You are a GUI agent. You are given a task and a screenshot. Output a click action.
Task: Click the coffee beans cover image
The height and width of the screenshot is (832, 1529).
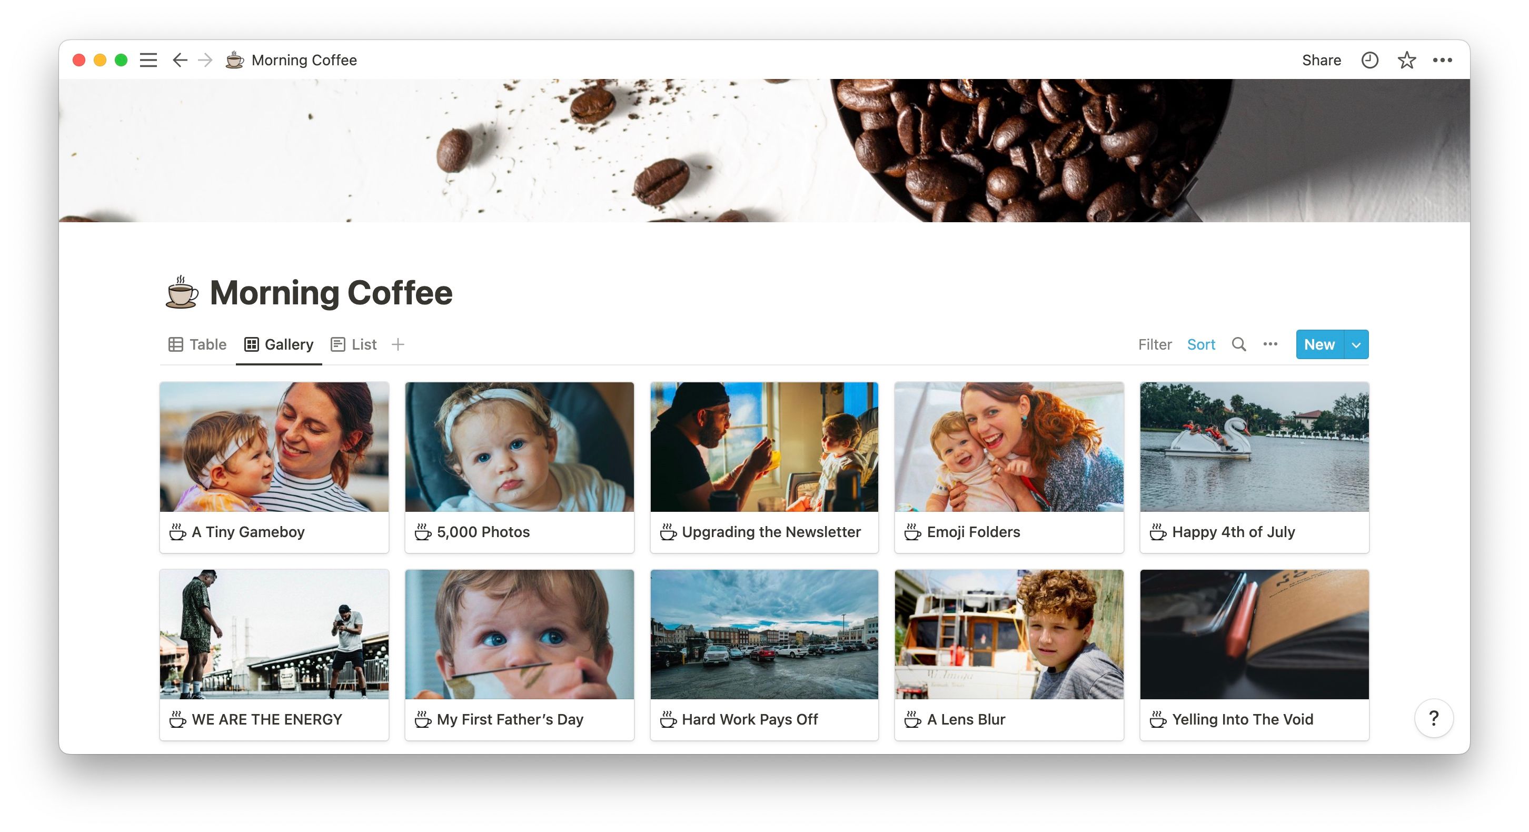pos(764,150)
